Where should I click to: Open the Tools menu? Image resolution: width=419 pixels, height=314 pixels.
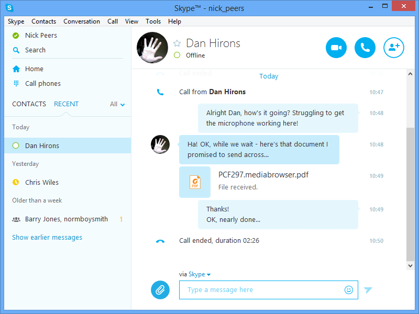point(153,21)
